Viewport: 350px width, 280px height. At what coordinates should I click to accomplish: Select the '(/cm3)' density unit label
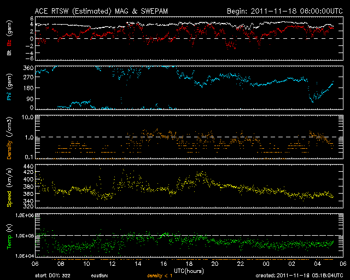pos(9,127)
